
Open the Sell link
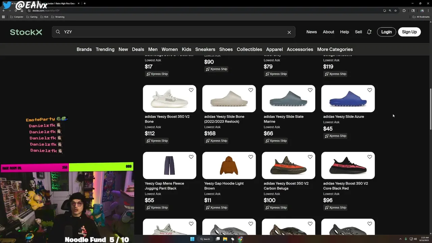[x=358, y=32]
